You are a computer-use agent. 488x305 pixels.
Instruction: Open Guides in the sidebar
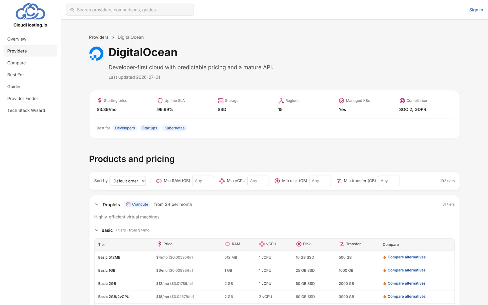click(30, 86)
